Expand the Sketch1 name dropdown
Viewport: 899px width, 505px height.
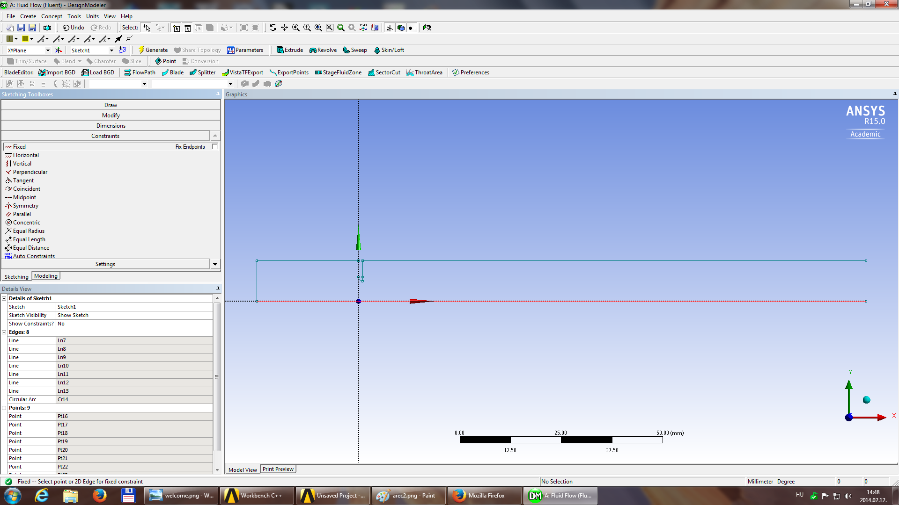(x=111, y=50)
